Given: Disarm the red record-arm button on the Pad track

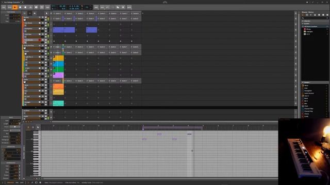Looking at the screenshot, I should [40, 40].
